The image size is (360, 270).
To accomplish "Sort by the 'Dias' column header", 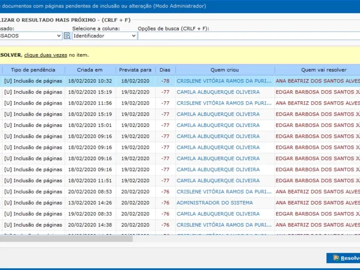I will 165,70.
